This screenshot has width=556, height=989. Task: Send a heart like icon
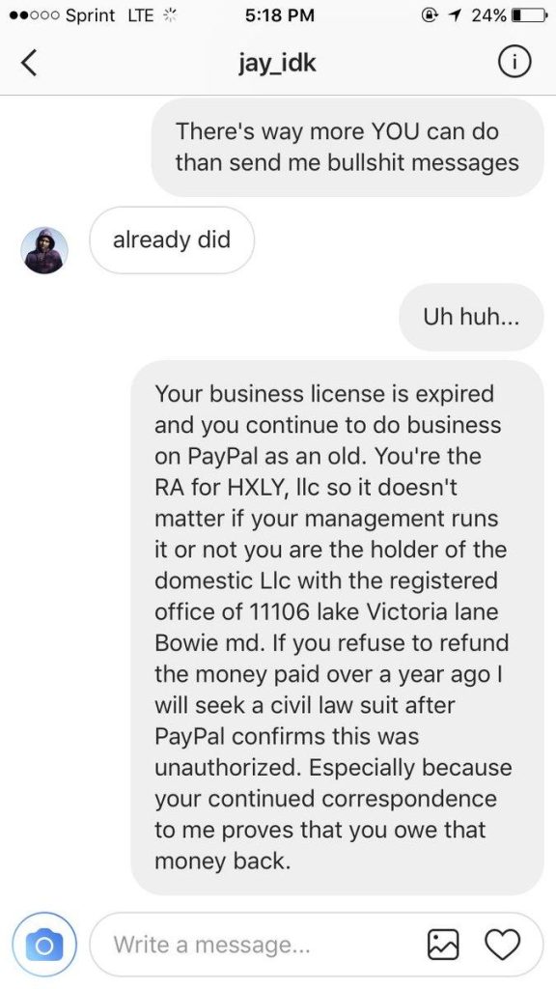click(502, 945)
